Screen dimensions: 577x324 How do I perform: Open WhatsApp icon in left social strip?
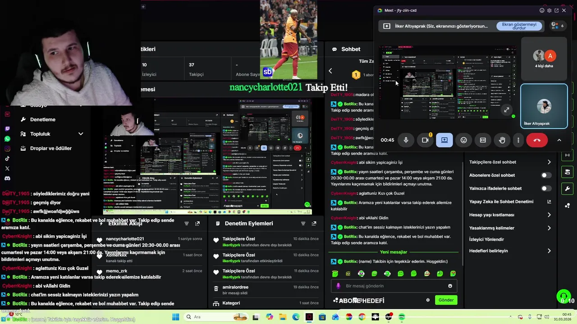click(7, 139)
